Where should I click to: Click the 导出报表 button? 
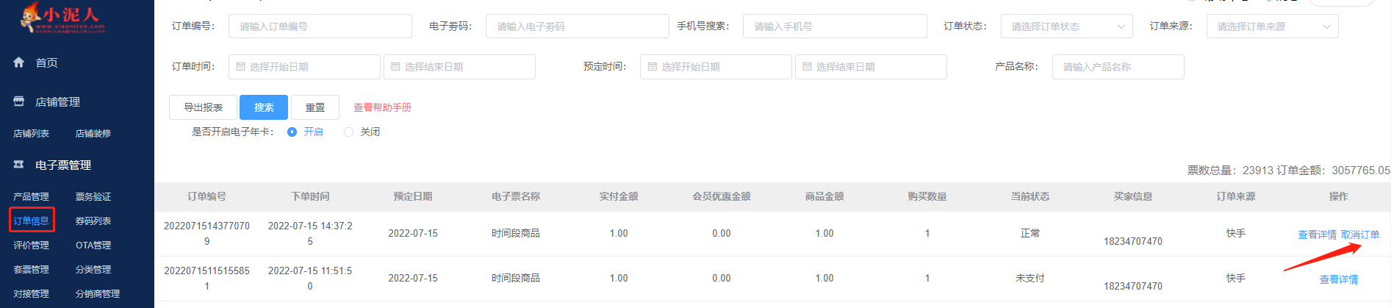coord(203,107)
